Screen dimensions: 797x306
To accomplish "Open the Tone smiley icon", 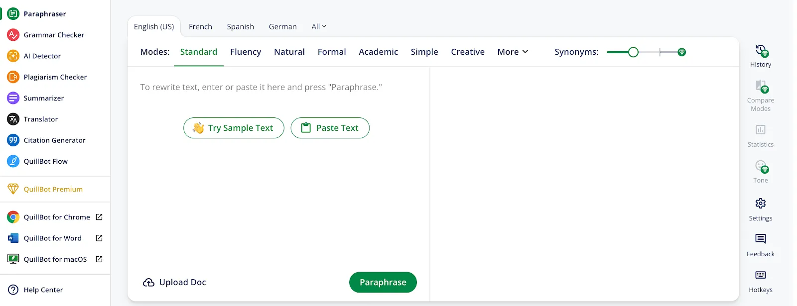I will click(x=761, y=166).
